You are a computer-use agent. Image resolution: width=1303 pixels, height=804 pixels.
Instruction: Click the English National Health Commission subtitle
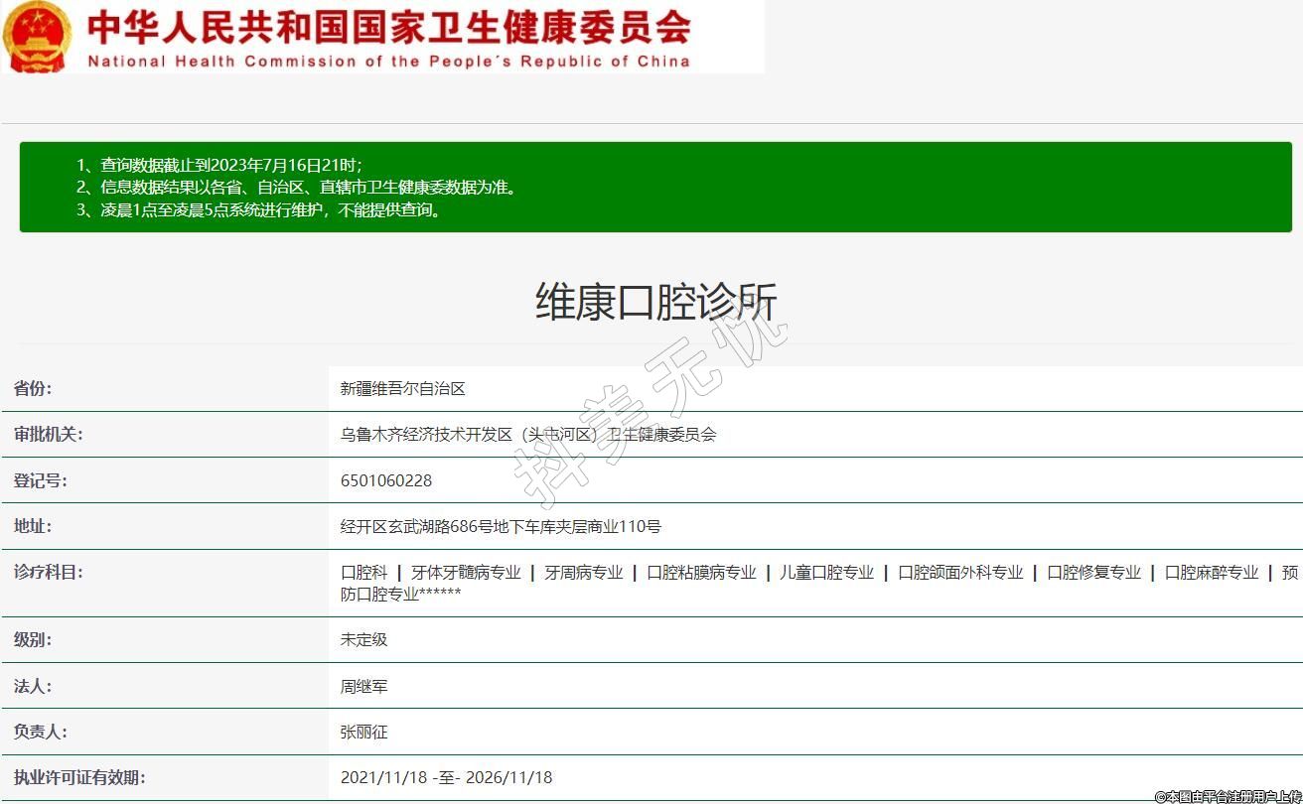coord(387,62)
